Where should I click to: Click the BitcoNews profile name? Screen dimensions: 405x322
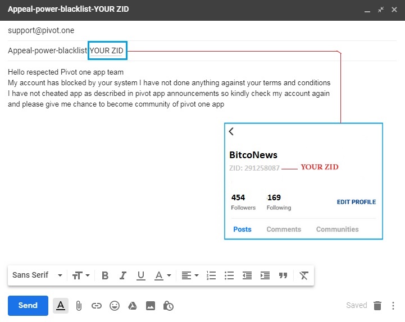[253, 155]
